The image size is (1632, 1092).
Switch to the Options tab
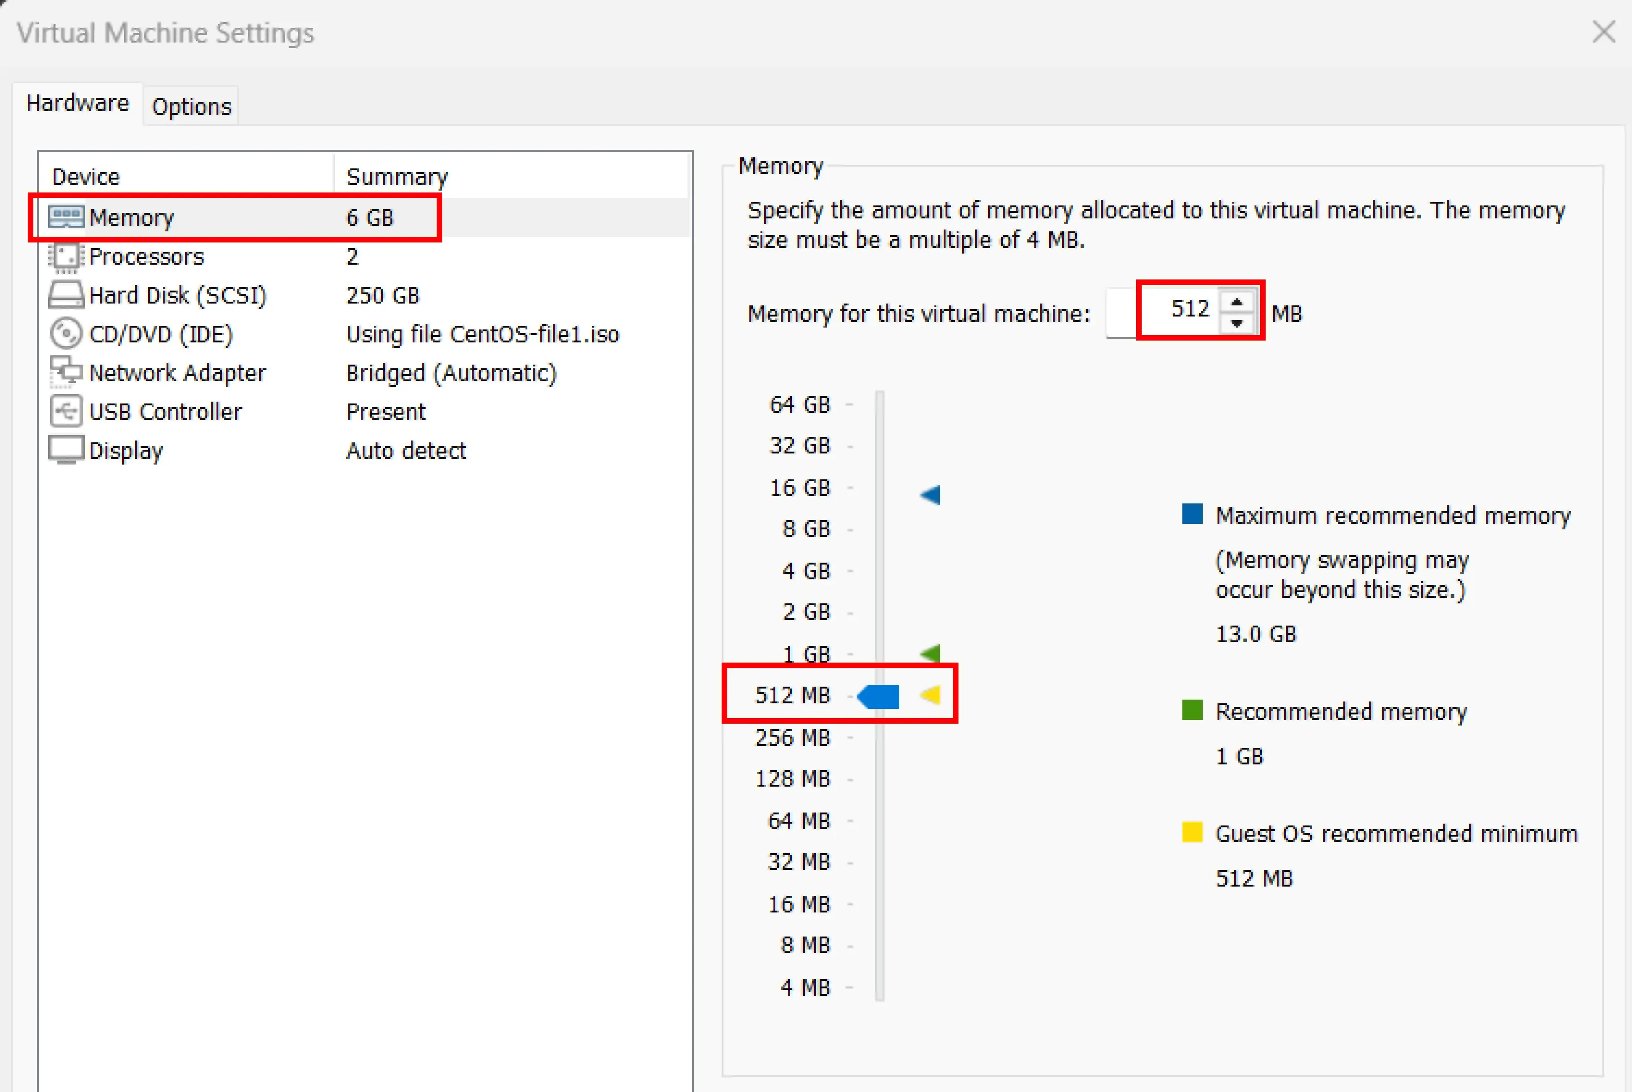pyautogui.click(x=192, y=106)
